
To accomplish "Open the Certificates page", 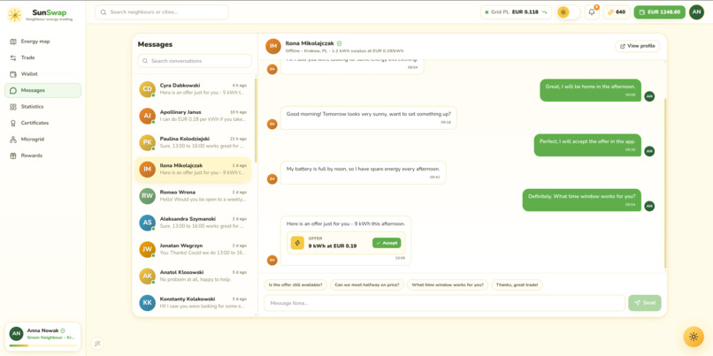I will tap(42, 123).
